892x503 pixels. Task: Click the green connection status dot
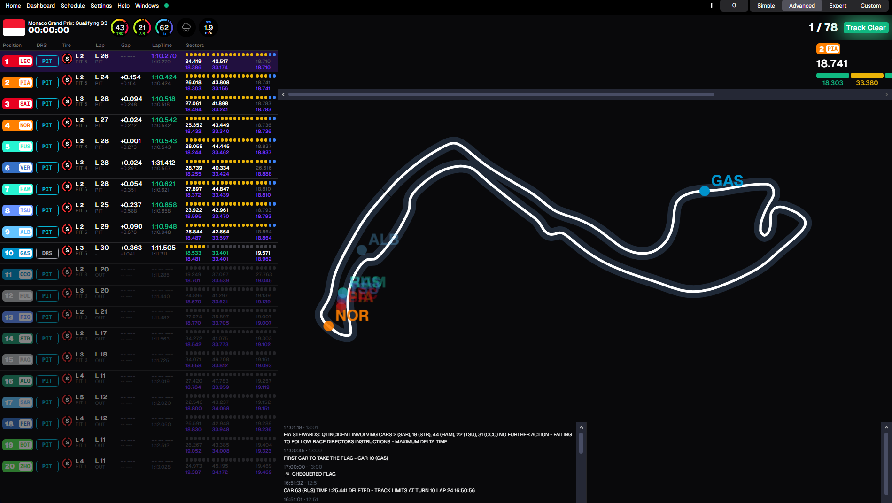click(166, 6)
